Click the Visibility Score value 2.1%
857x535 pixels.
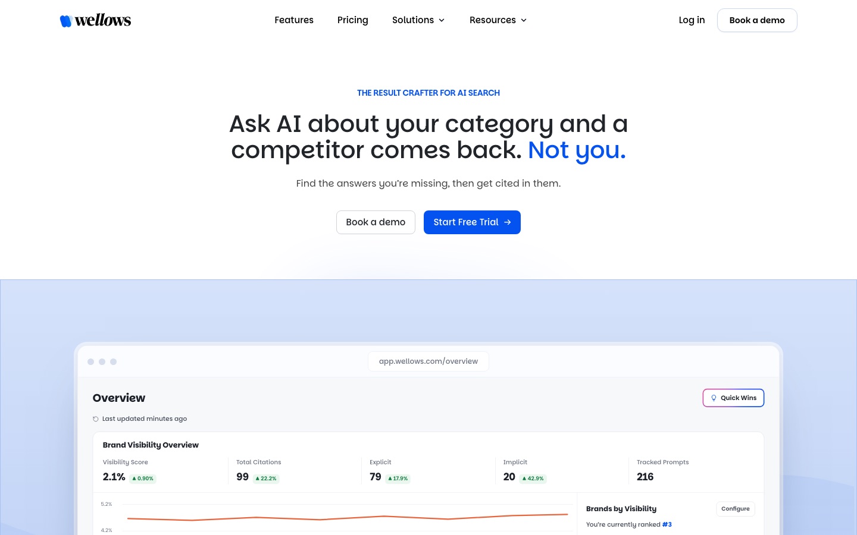(114, 477)
